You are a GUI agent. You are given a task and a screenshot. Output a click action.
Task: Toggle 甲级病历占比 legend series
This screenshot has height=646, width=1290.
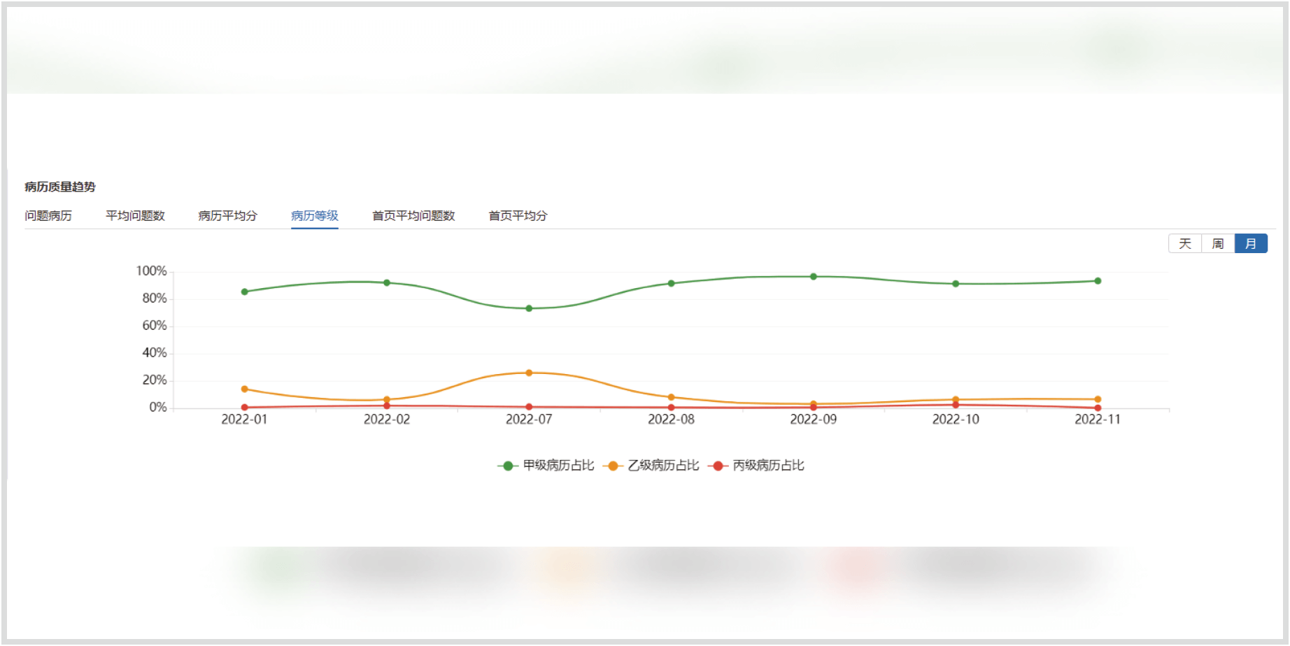(546, 466)
